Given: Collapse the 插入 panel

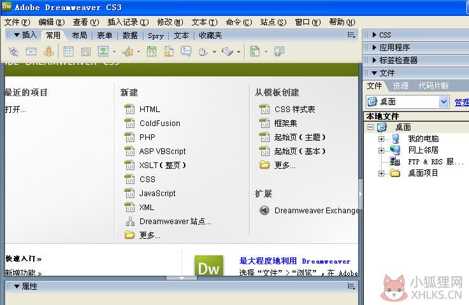Looking at the screenshot, I should tap(17, 35).
